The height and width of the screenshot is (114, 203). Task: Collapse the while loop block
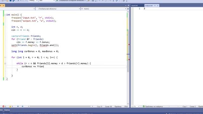click(5, 63)
